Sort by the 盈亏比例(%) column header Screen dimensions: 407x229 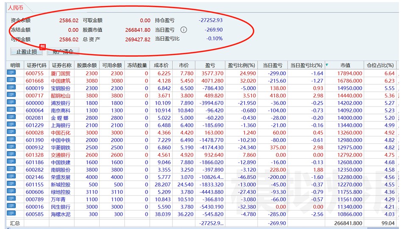241,65
